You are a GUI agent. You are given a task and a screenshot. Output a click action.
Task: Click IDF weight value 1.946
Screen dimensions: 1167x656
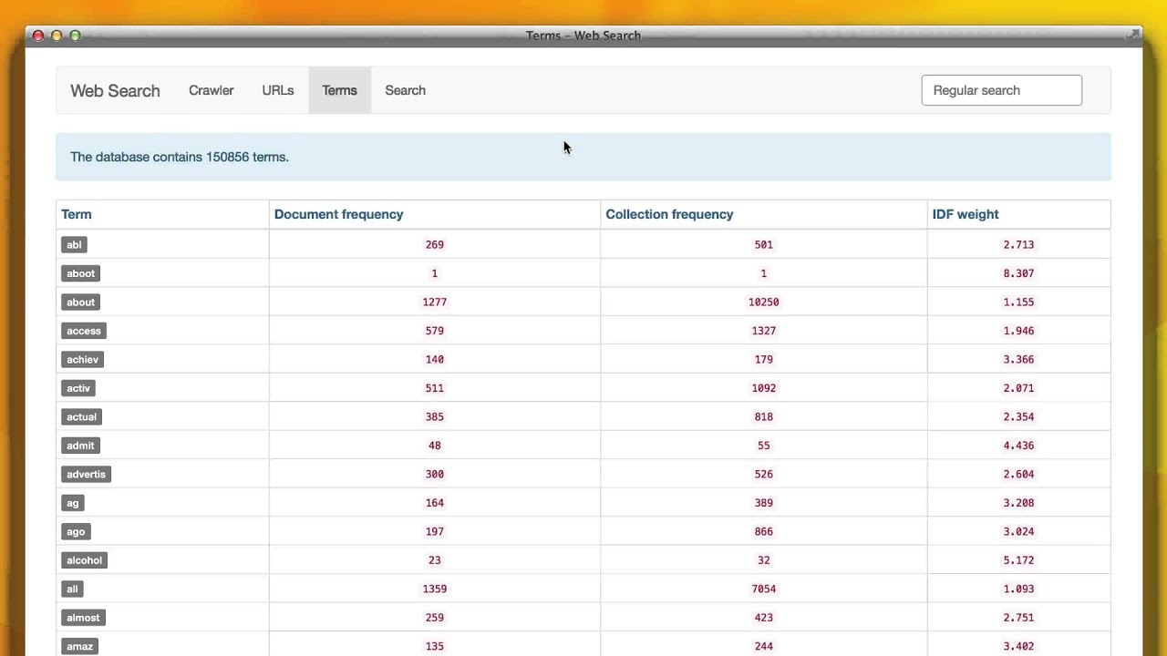click(1018, 331)
